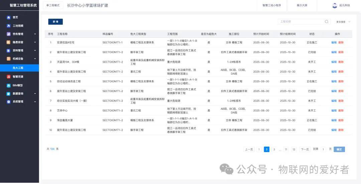Viewport: 361px width, 184px height.
Task: Click the 确定 pagination confirm button
Action: [339, 149]
